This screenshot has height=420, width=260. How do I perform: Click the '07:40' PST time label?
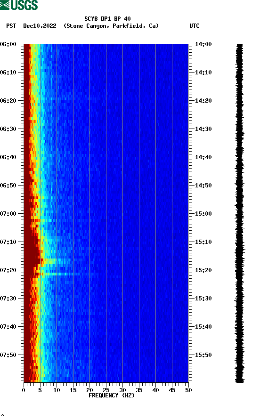8,327
